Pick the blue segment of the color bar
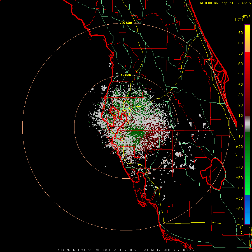This screenshot has height=252, width=252. click(x=247, y=209)
